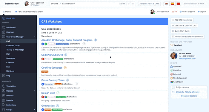
Task: Go to next demo step with down chevron
Action: 128,4
